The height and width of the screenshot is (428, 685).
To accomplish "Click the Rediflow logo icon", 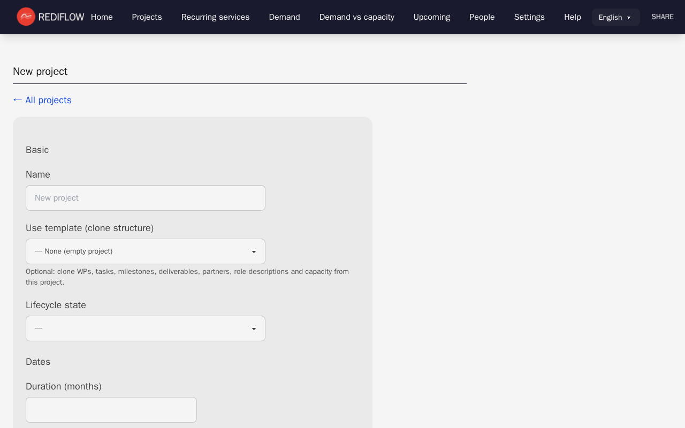I will (25, 17).
